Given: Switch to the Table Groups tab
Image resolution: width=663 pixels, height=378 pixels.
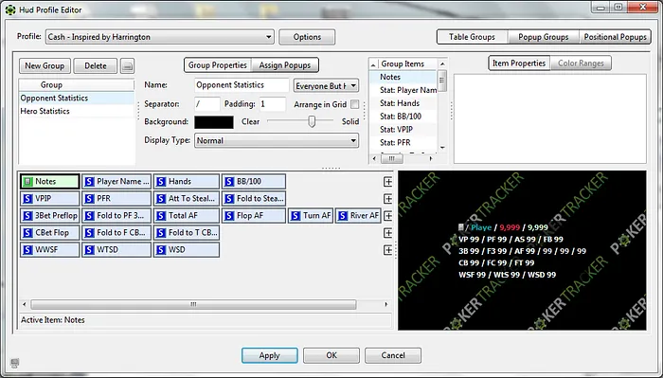Looking at the screenshot, I should pos(472,37).
